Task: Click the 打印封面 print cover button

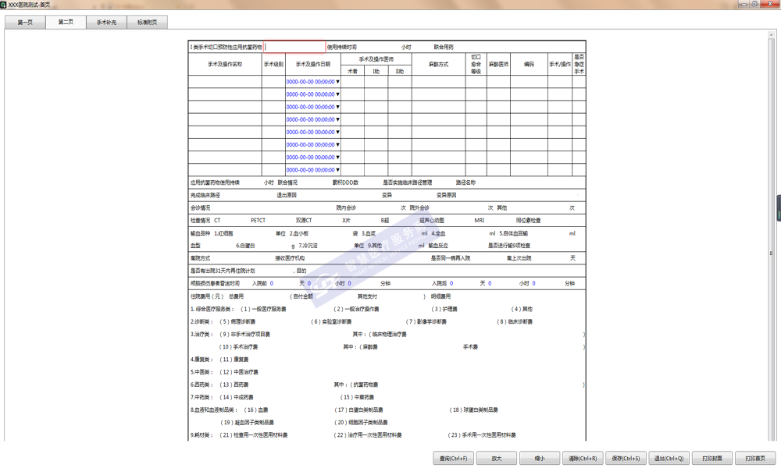Action: pos(711,459)
